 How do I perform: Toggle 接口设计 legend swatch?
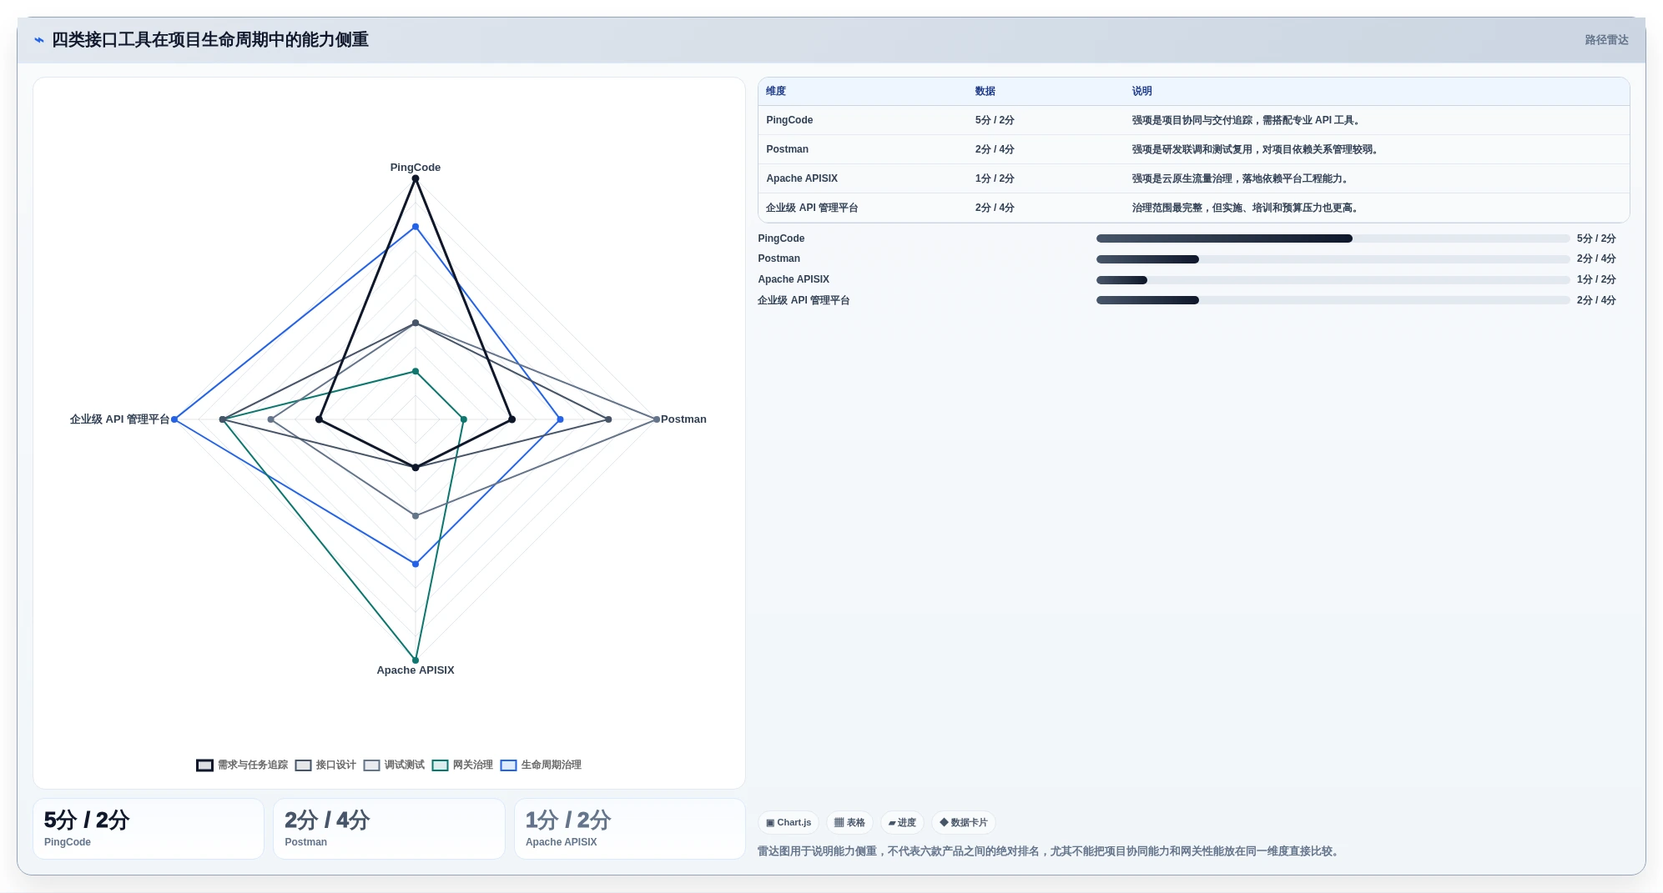(x=303, y=765)
